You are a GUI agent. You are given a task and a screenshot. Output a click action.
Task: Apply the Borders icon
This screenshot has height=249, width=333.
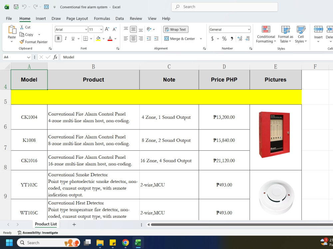(86, 39)
